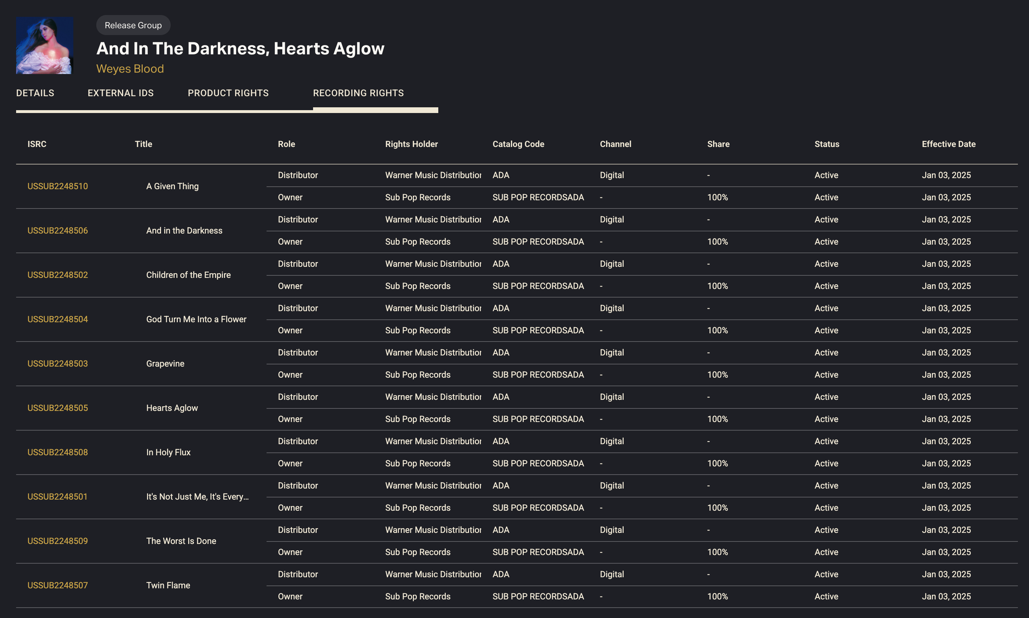Open ISRC link USSUB2248501
The width and height of the screenshot is (1029, 618).
[58, 496]
